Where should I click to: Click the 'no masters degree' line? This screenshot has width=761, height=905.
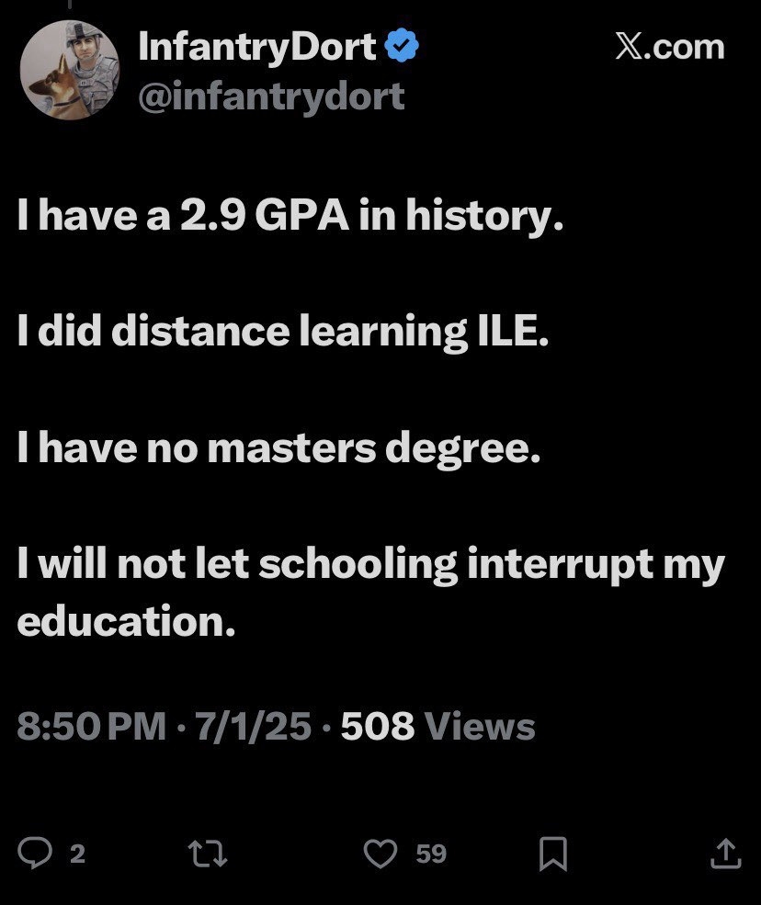pyautogui.click(x=278, y=448)
